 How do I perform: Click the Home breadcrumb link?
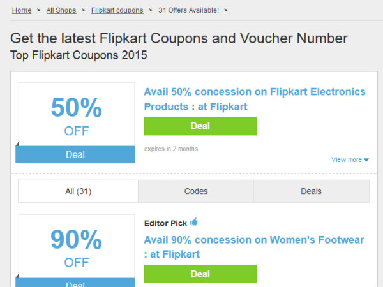22,10
